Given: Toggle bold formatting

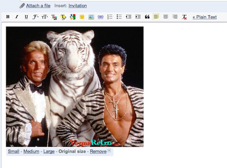Looking at the screenshot, I should point(8,17).
